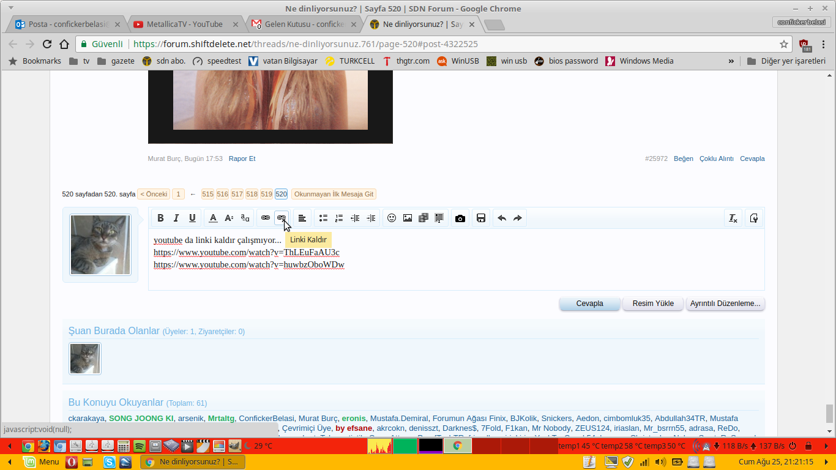The image size is (836, 470).
Task: Go to page 1 of the thread
Action: [178, 194]
